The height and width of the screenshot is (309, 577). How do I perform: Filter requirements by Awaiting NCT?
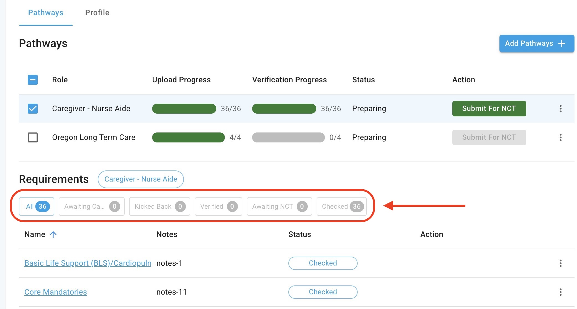coord(279,206)
